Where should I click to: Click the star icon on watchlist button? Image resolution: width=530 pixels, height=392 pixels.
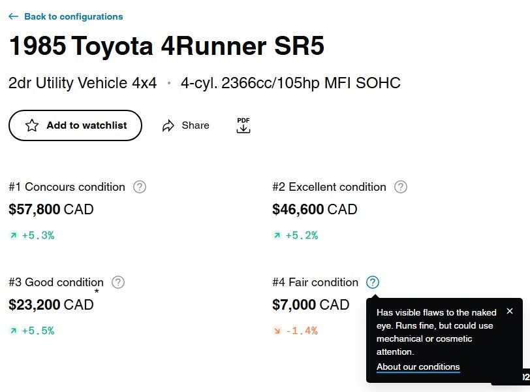click(32, 125)
